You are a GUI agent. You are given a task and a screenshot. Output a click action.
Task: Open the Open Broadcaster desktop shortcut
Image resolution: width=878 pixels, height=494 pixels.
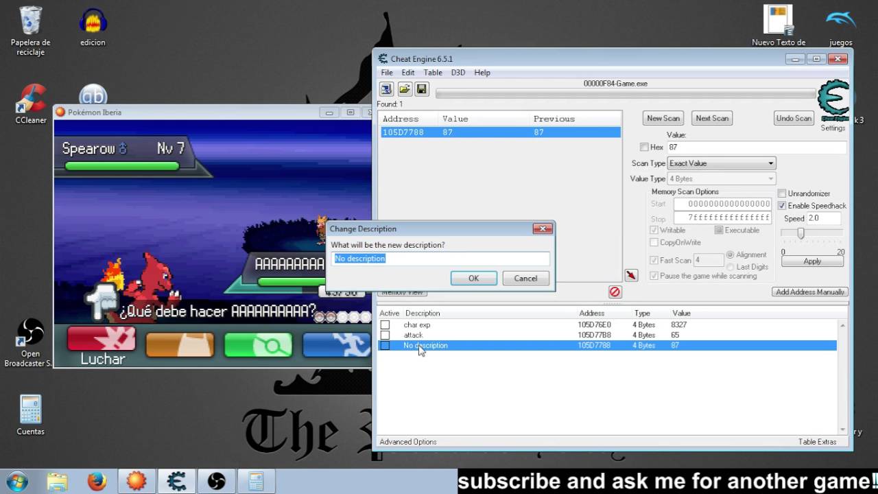tap(30, 343)
